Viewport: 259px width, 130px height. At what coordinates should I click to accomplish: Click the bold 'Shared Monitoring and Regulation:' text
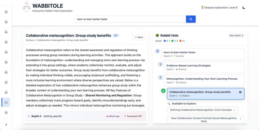tap(109, 95)
